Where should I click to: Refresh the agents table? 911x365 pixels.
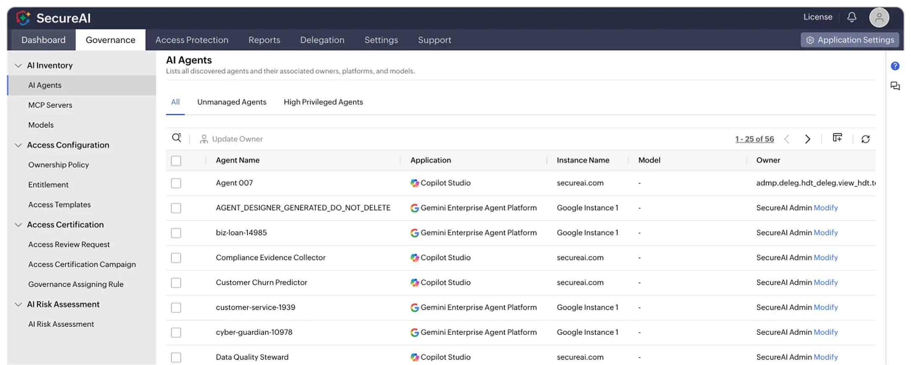[865, 139]
